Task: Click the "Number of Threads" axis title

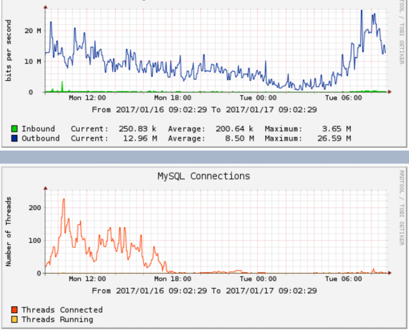Action: tap(8, 231)
